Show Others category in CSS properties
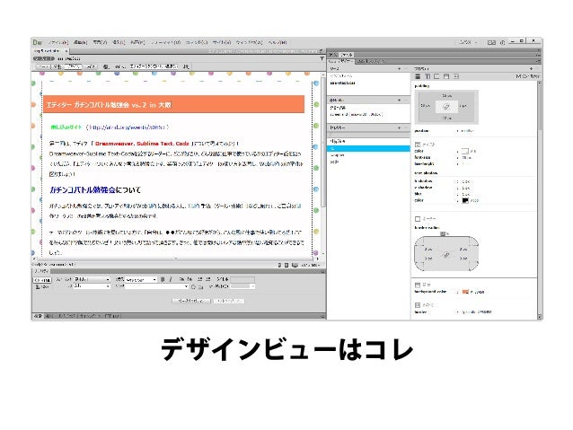This screenshot has width=573, height=430. pos(456,76)
